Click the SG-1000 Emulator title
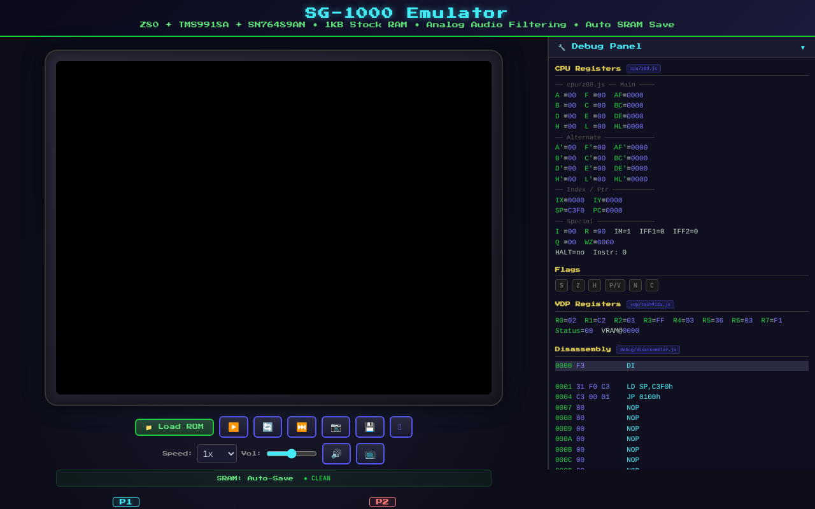Viewport: 815px width, 509px height. (x=407, y=13)
